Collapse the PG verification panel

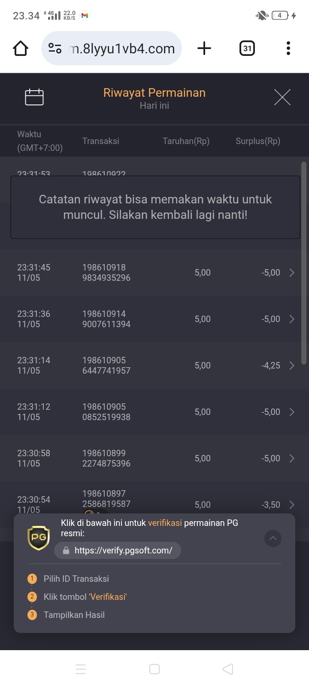tap(273, 538)
